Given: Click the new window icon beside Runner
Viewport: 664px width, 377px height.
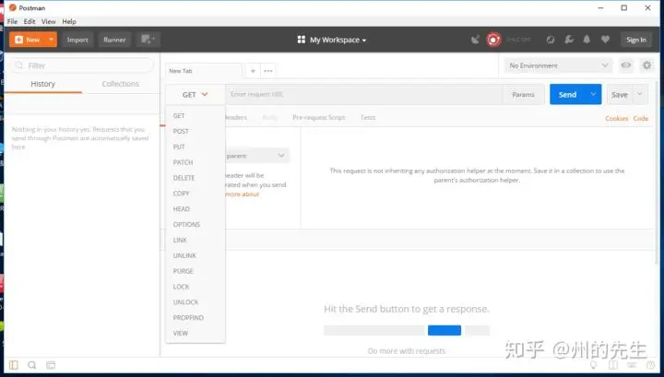Looking at the screenshot, I should click(x=148, y=40).
